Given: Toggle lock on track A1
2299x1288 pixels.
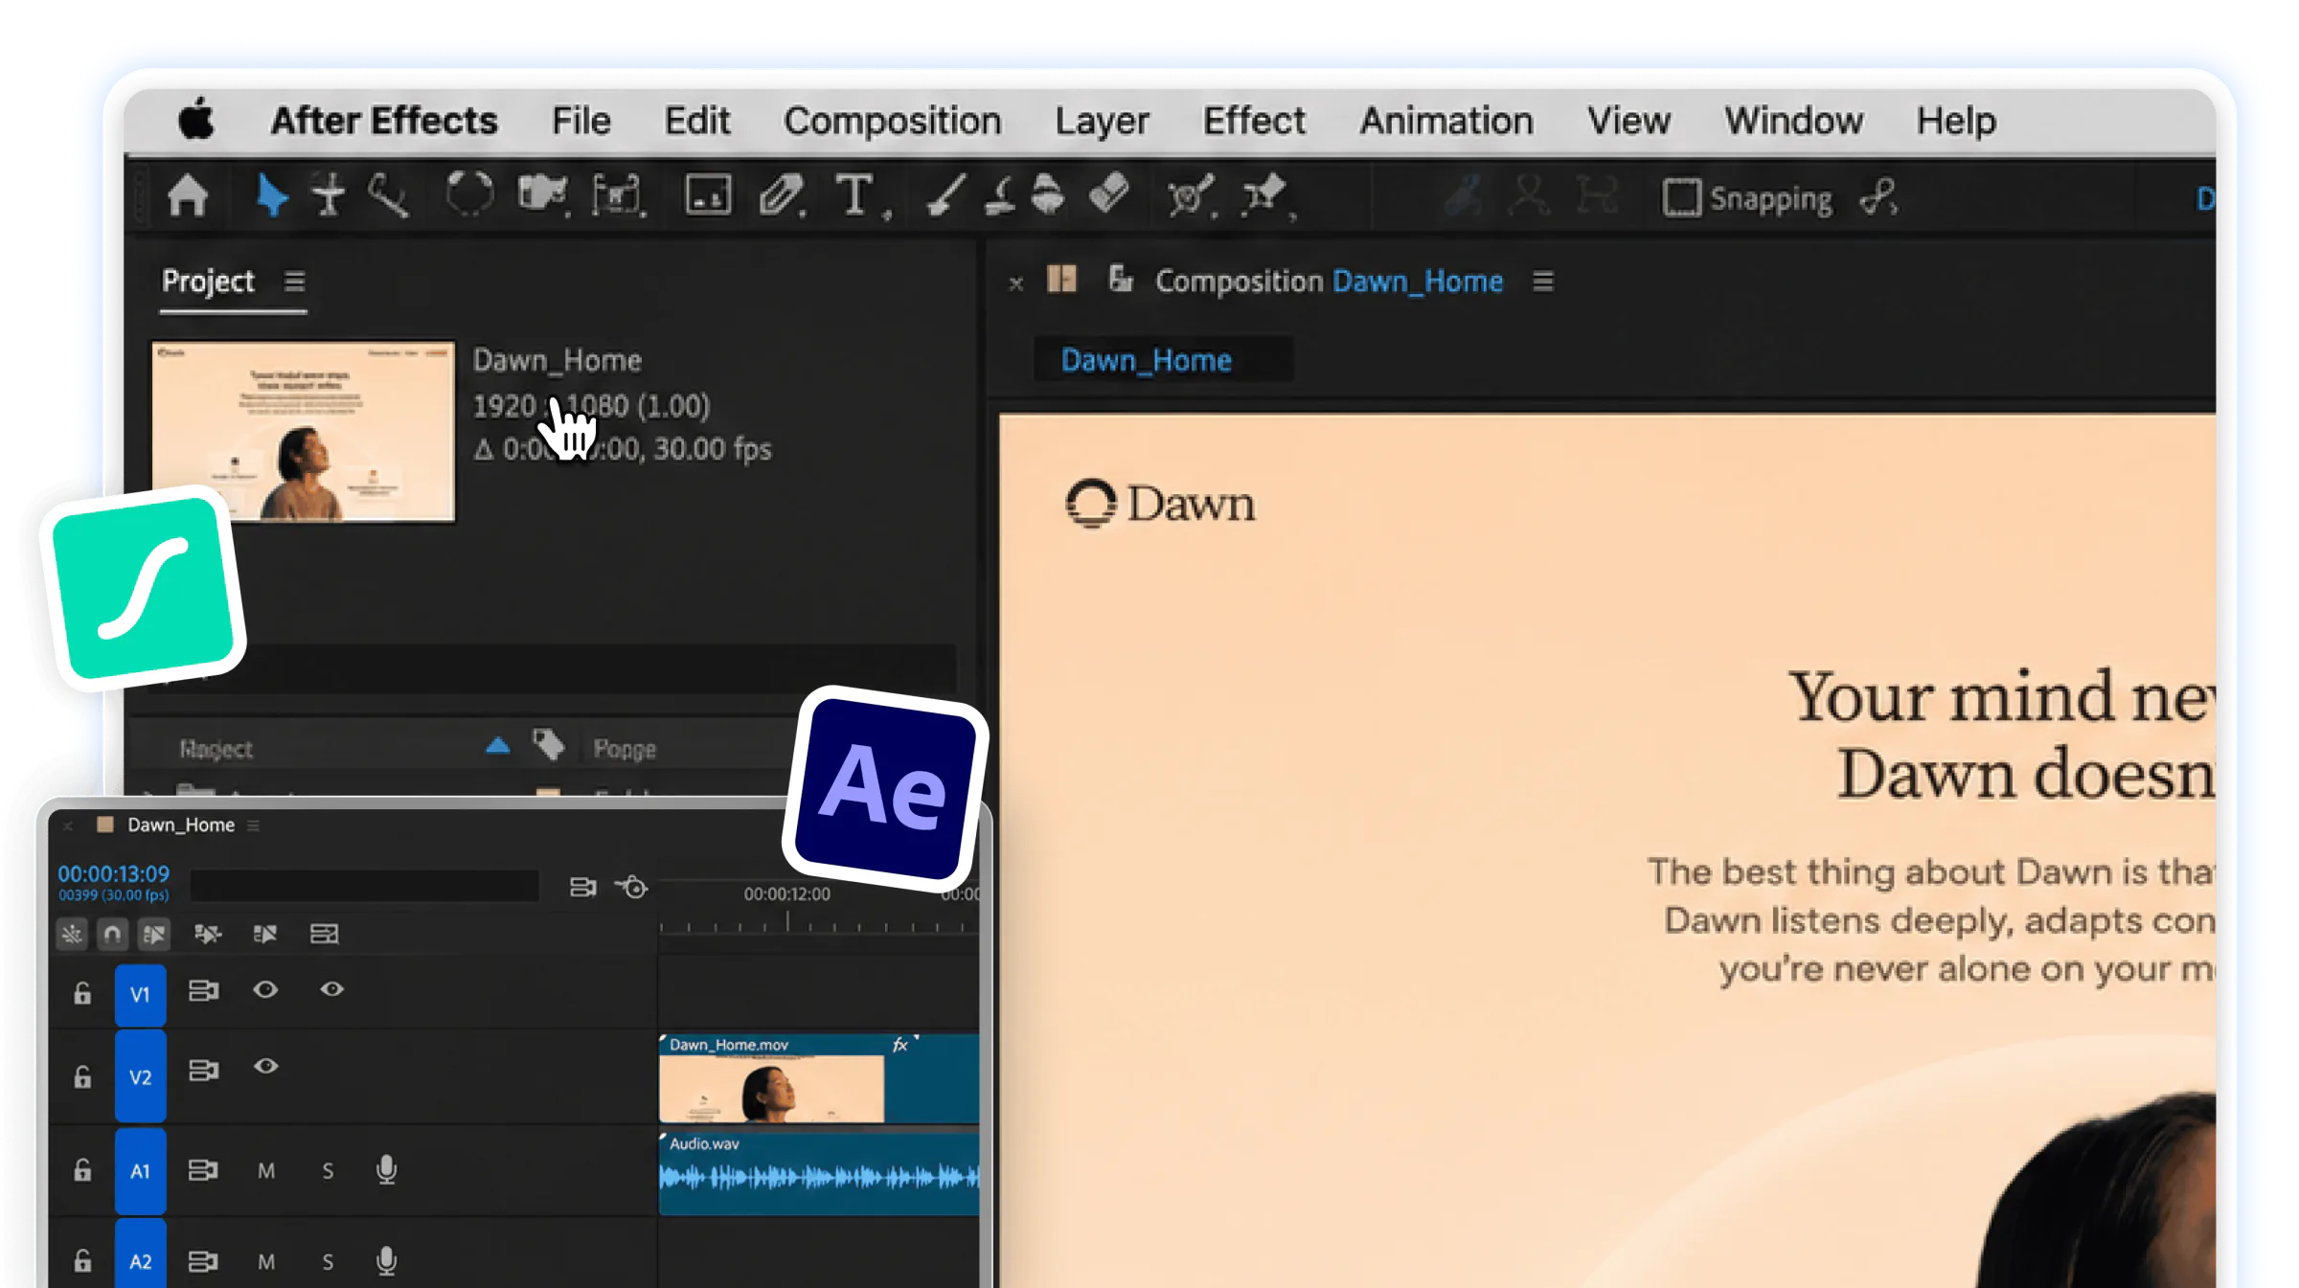Looking at the screenshot, I should click(82, 1170).
